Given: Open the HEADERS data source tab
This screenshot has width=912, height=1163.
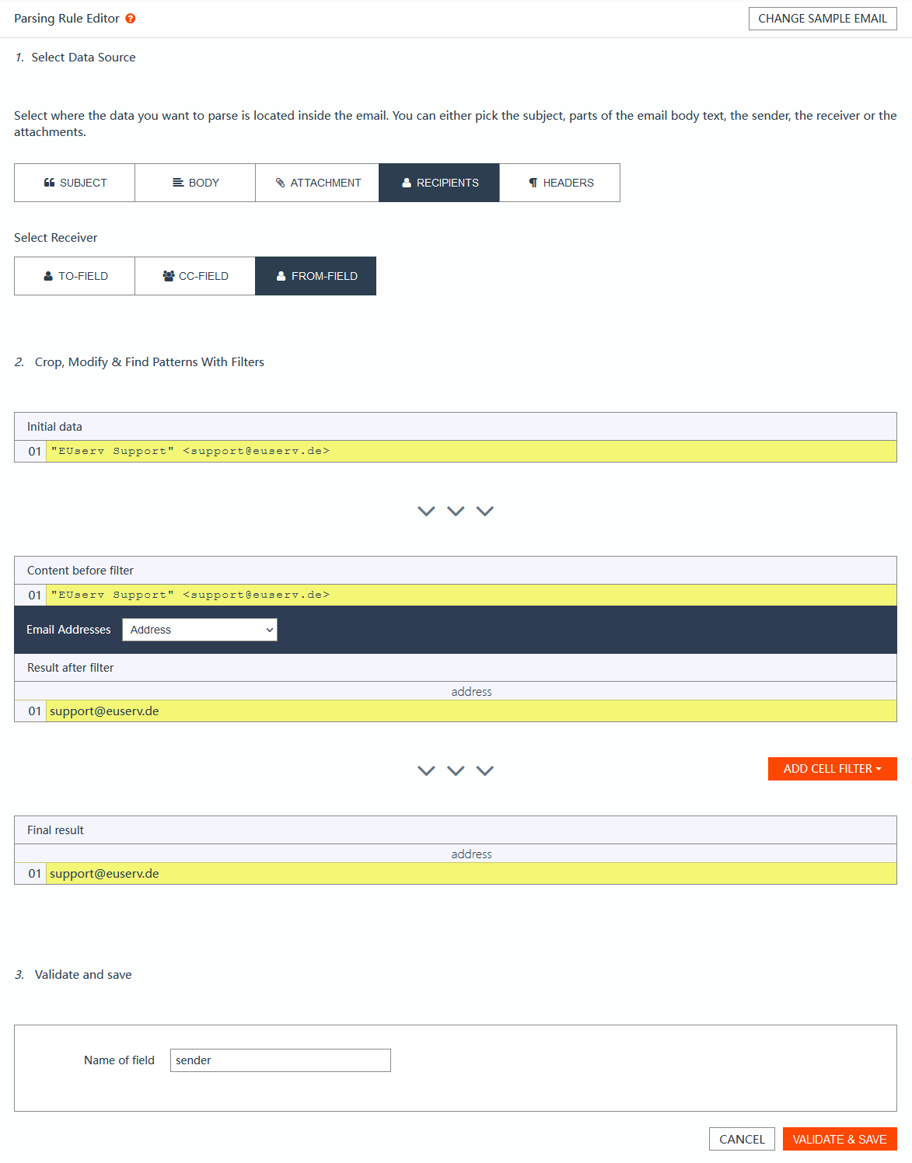Looking at the screenshot, I should pos(560,183).
